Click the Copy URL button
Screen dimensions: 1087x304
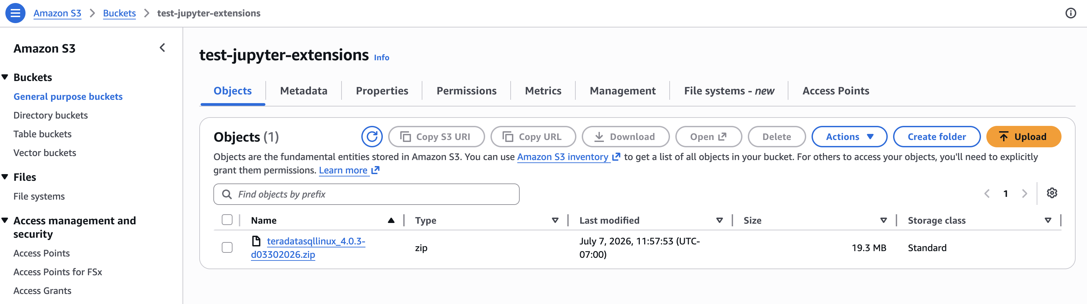533,136
